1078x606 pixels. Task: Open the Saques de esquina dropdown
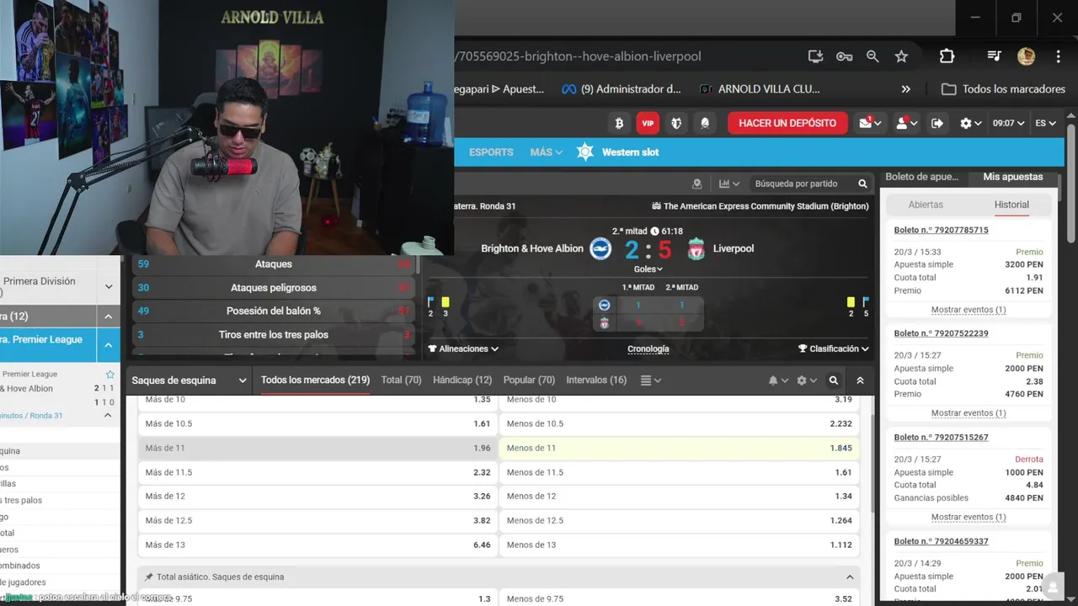pos(189,380)
